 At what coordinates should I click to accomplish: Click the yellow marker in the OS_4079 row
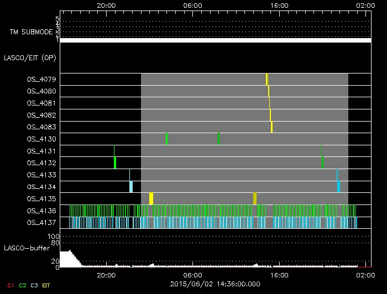[x=267, y=79]
